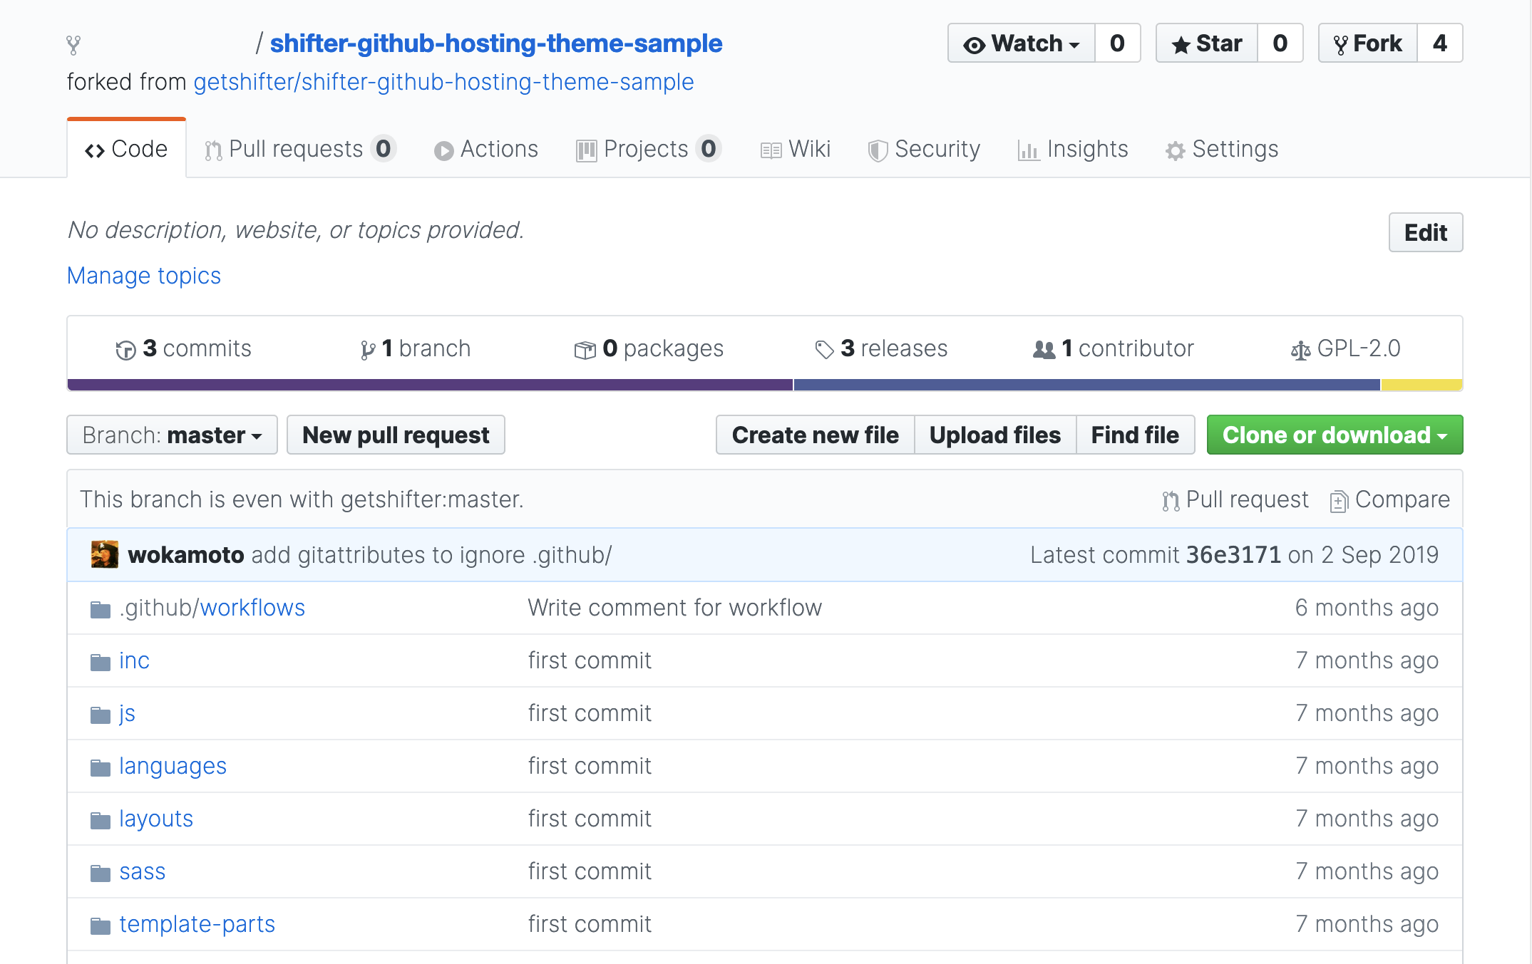Screen dimensions: 1532x964
Task: Click Find file button
Action: pos(1135,435)
